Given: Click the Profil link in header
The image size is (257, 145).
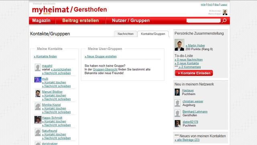Looking at the screenshot, I should 210,4.
